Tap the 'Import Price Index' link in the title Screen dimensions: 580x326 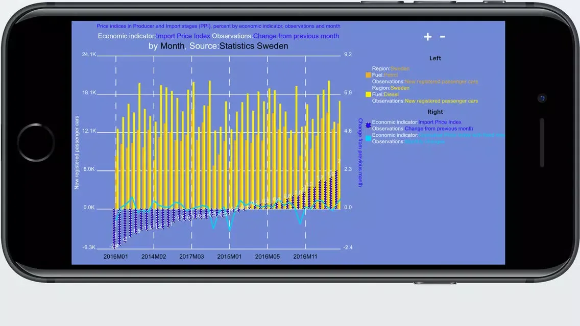coord(183,36)
